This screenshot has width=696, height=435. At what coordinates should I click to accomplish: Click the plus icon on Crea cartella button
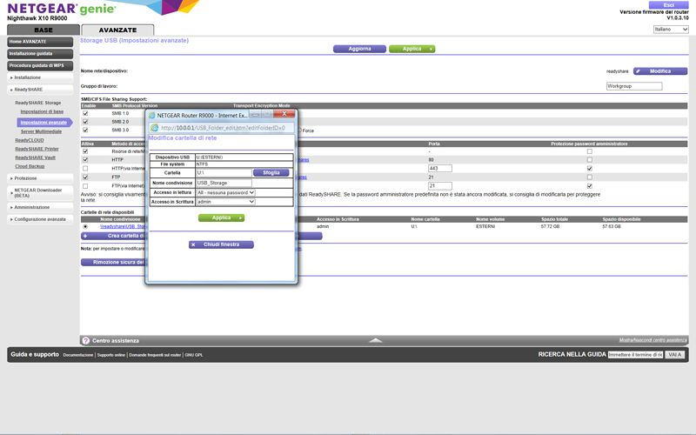(x=85, y=236)
